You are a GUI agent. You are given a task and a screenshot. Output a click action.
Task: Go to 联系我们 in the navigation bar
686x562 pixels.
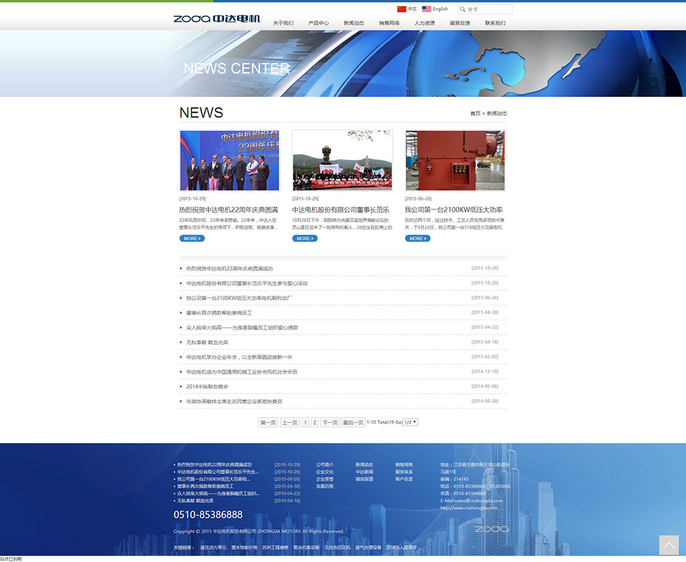pyautogui.click(x=495, y=23)
